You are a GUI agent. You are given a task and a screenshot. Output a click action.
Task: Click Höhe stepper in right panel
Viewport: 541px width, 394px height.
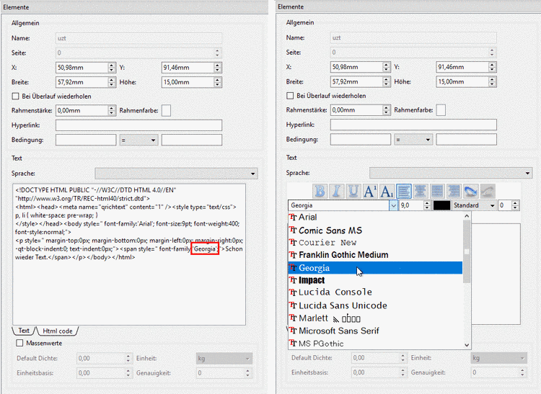[x=492, y=81]
